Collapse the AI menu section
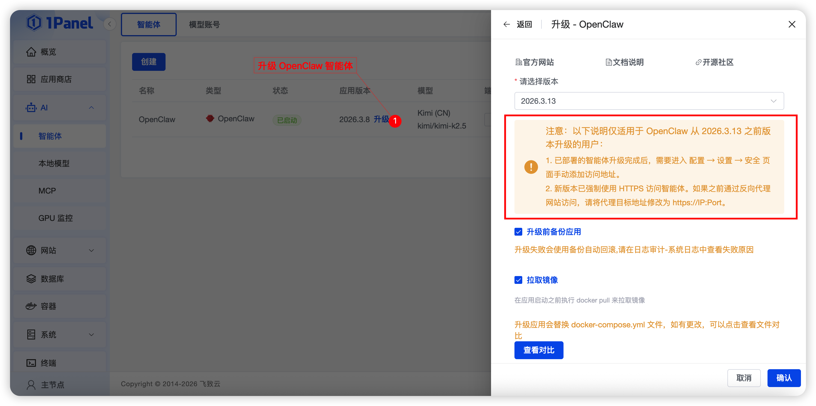Screen dimensions: 816x406 [x=91, y=108]
